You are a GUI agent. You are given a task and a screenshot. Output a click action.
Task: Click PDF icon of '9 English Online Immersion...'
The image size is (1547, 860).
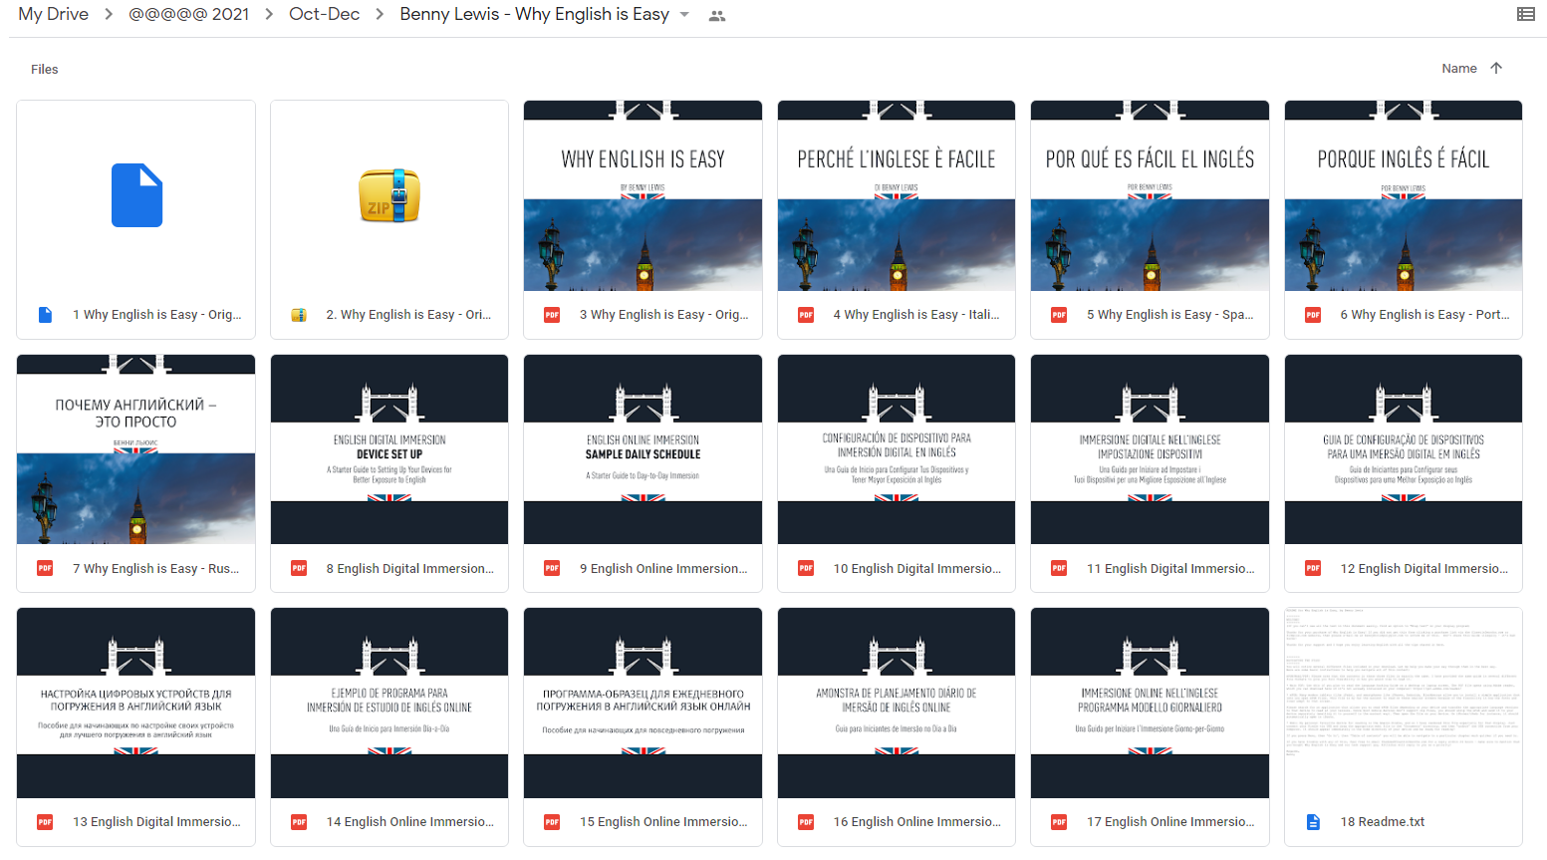coord(552,568)
